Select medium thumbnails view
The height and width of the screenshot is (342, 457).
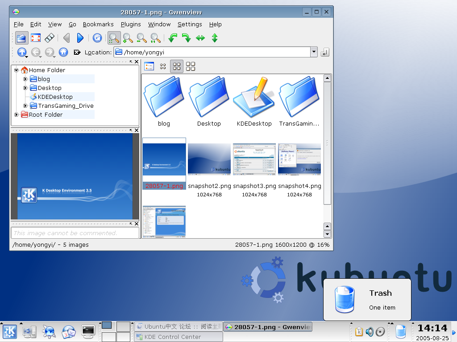[x=177, y=66]
